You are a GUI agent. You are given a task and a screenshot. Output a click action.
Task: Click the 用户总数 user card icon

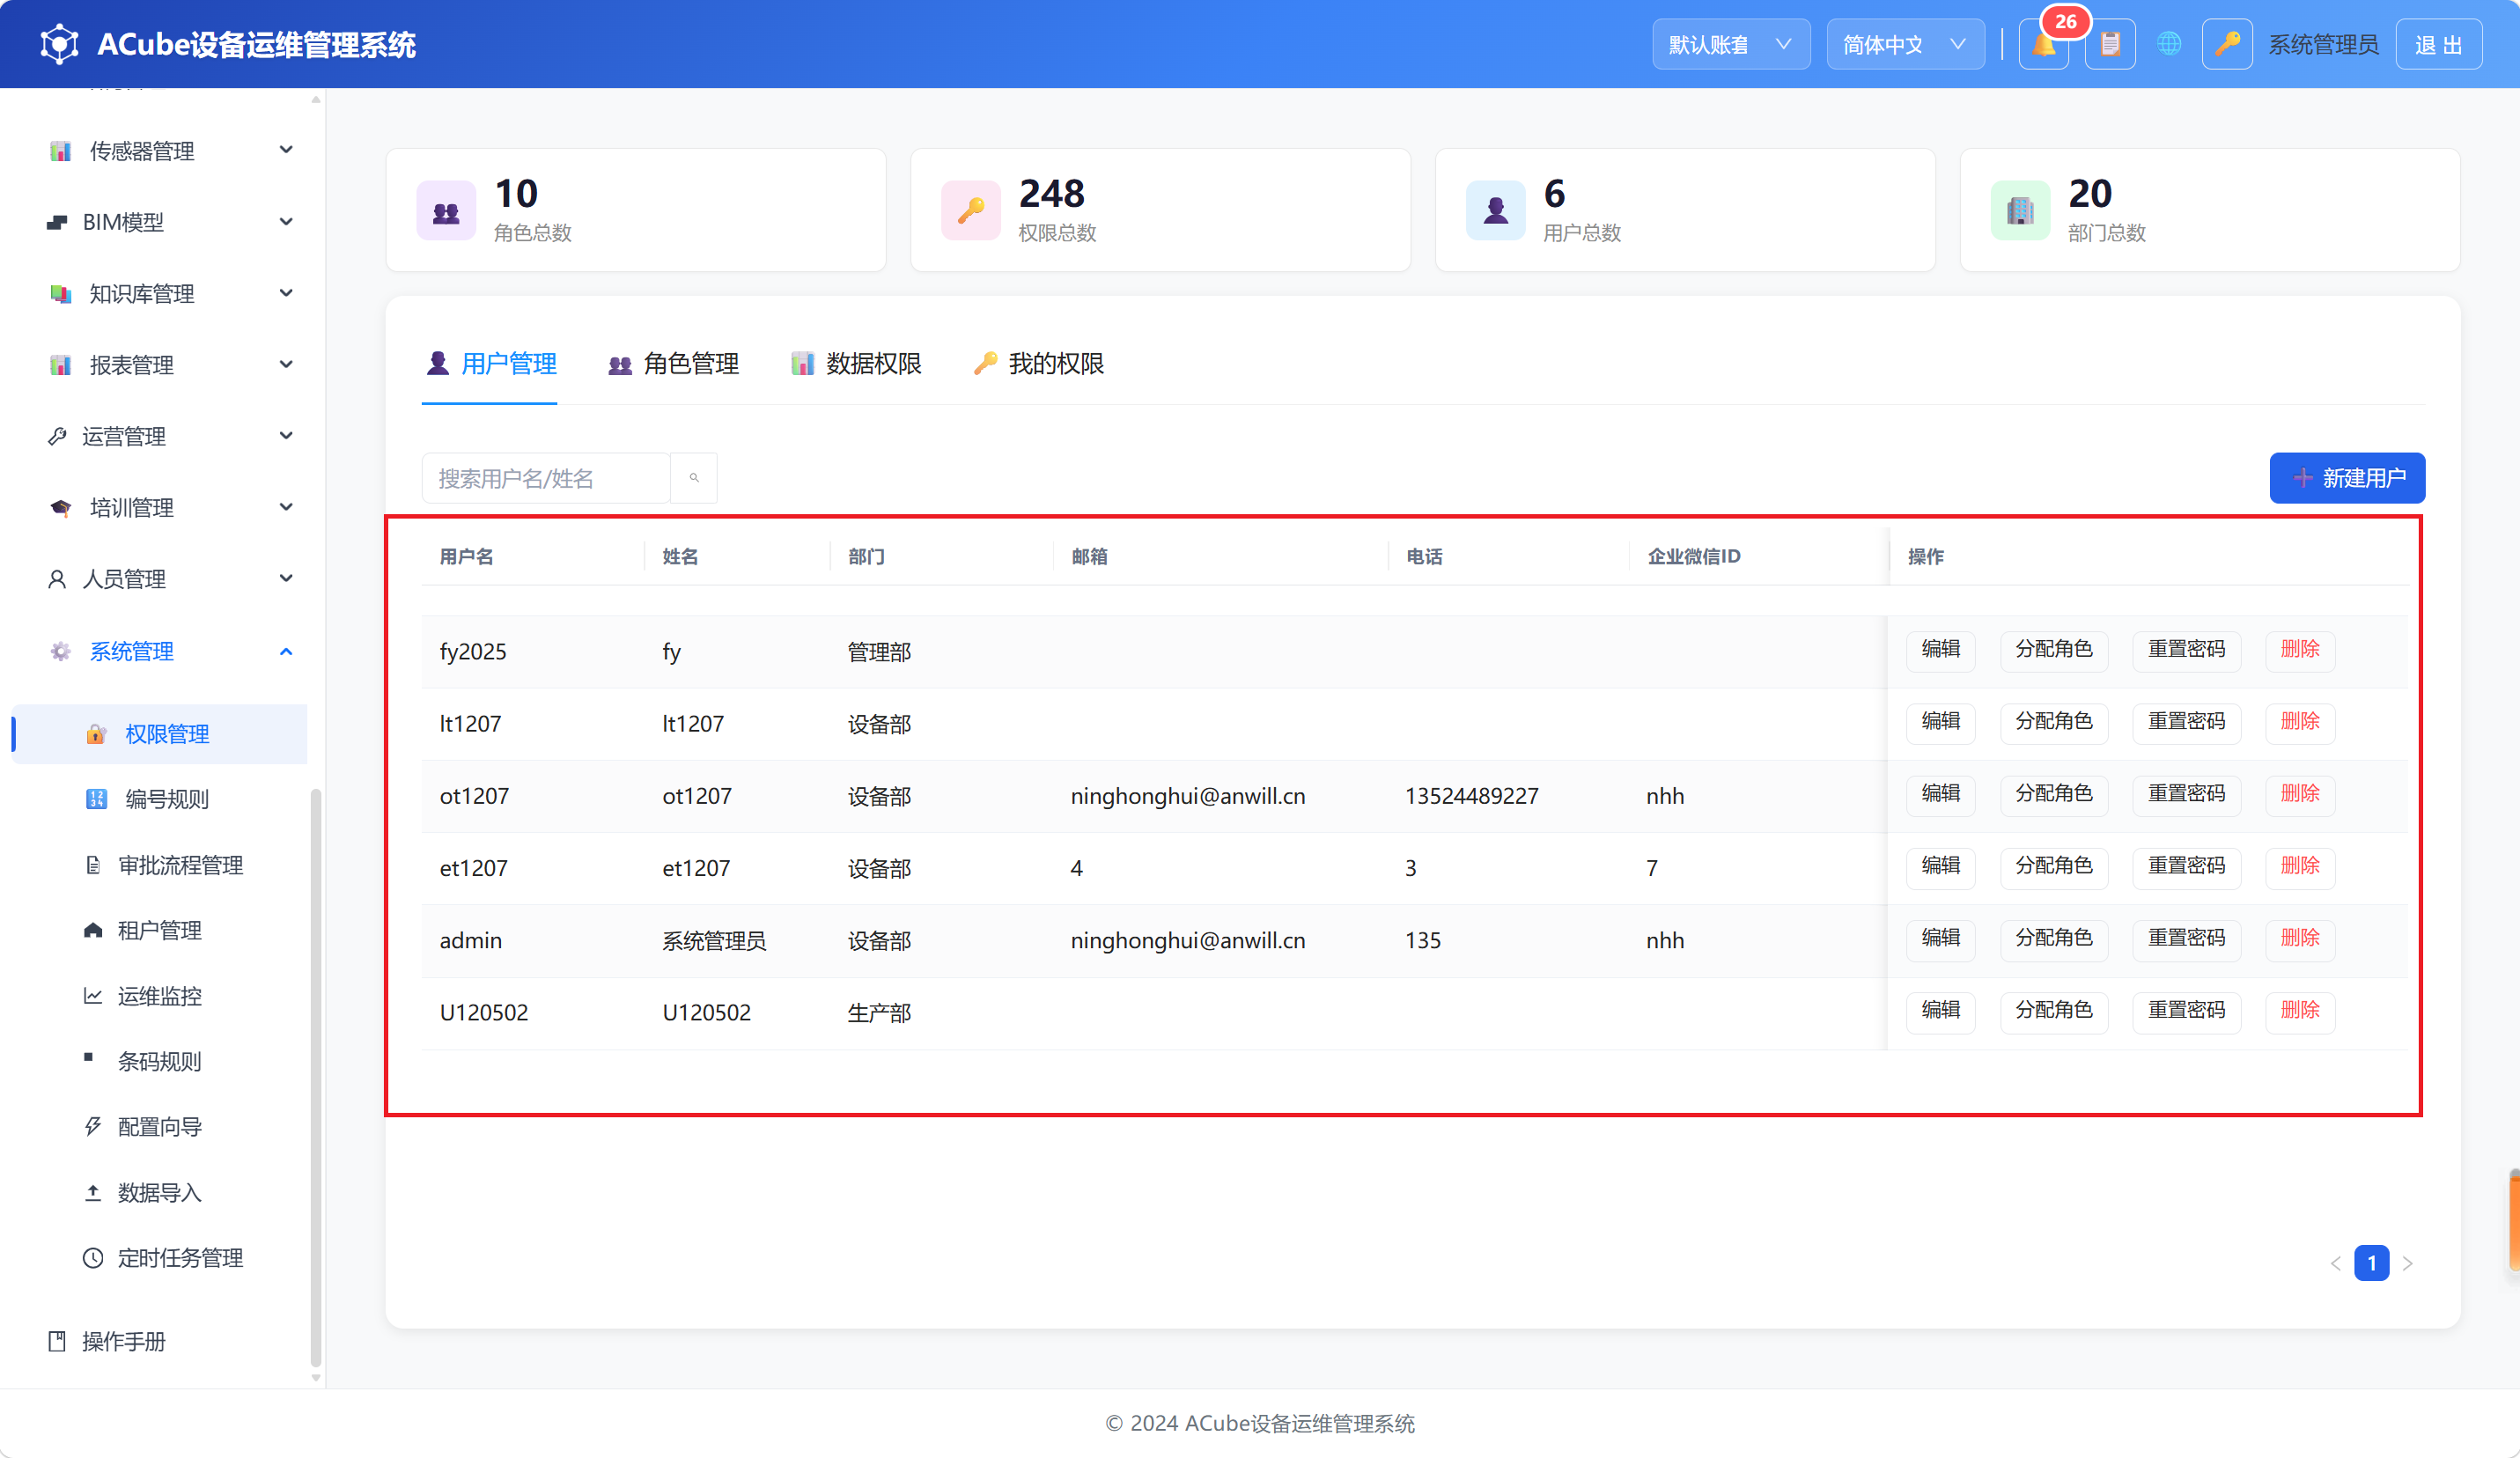click(x=1495, y=210)
